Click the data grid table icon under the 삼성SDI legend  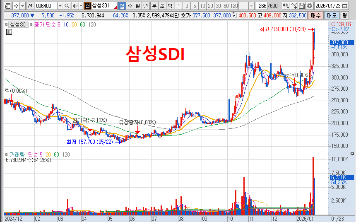click(x=9, y=32)
